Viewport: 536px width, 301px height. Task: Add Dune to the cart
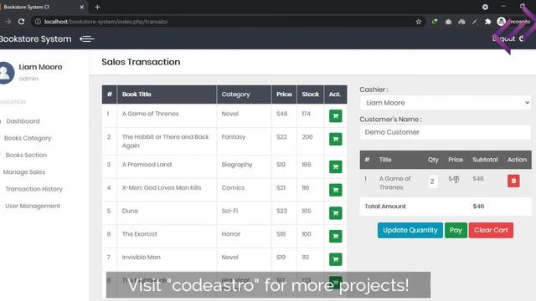tap(335, 213)
